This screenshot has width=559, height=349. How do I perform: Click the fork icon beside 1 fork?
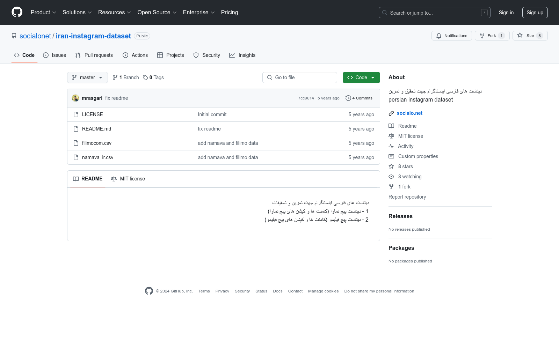(x=391, y=187)
